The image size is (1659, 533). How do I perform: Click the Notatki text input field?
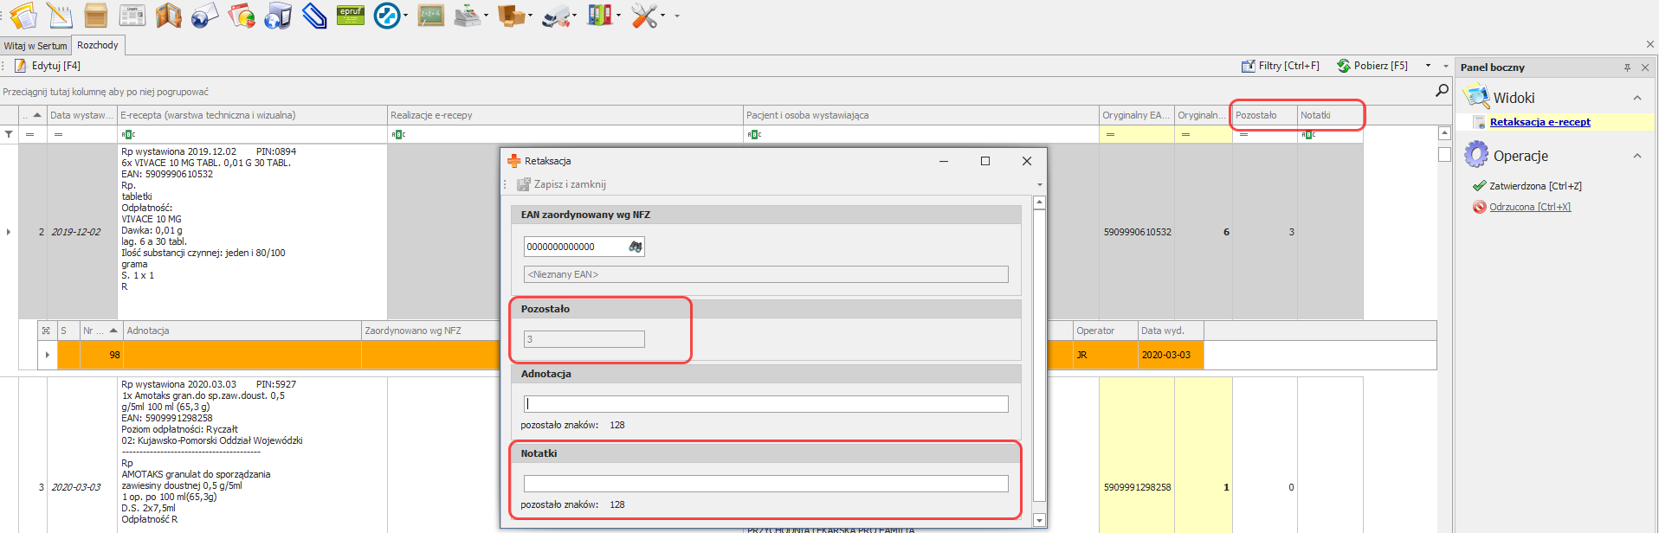tap(765, 484)
